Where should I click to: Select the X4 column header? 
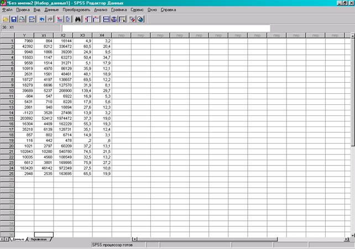pos(102,35)
